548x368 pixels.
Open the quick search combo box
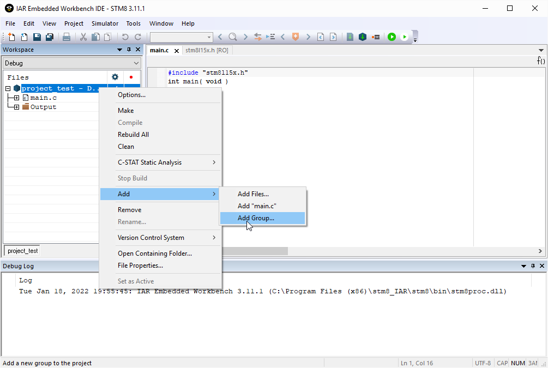pos(181,37)
